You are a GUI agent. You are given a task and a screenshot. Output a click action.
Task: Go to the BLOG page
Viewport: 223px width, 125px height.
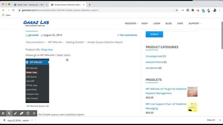[169, 23]
